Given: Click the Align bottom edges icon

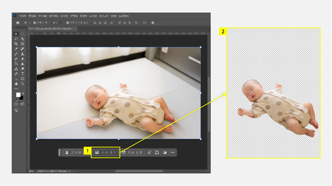Looking at the screenshot, I should pos(130,23).
